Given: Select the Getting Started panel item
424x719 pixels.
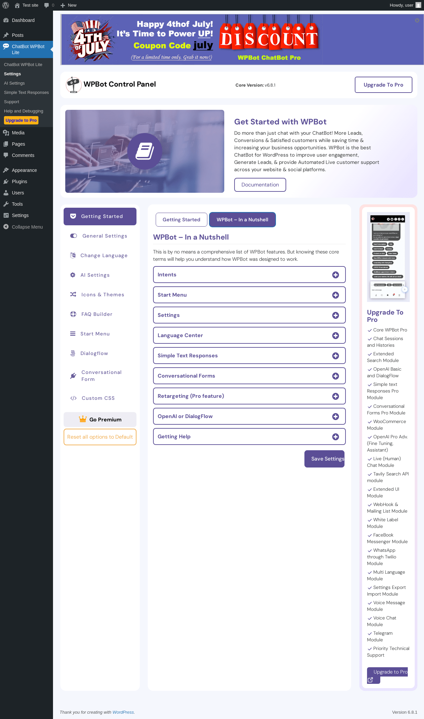Looking at the screenshot, I should click(x=100, y=216).
